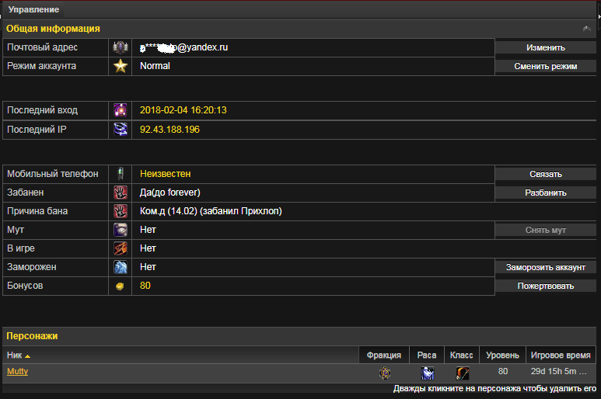601x399 pixels.
Task: Click the Mutty character class icon
Action: [463, 373]
